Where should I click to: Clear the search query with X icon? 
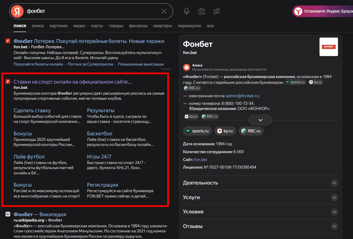point(164,11)
